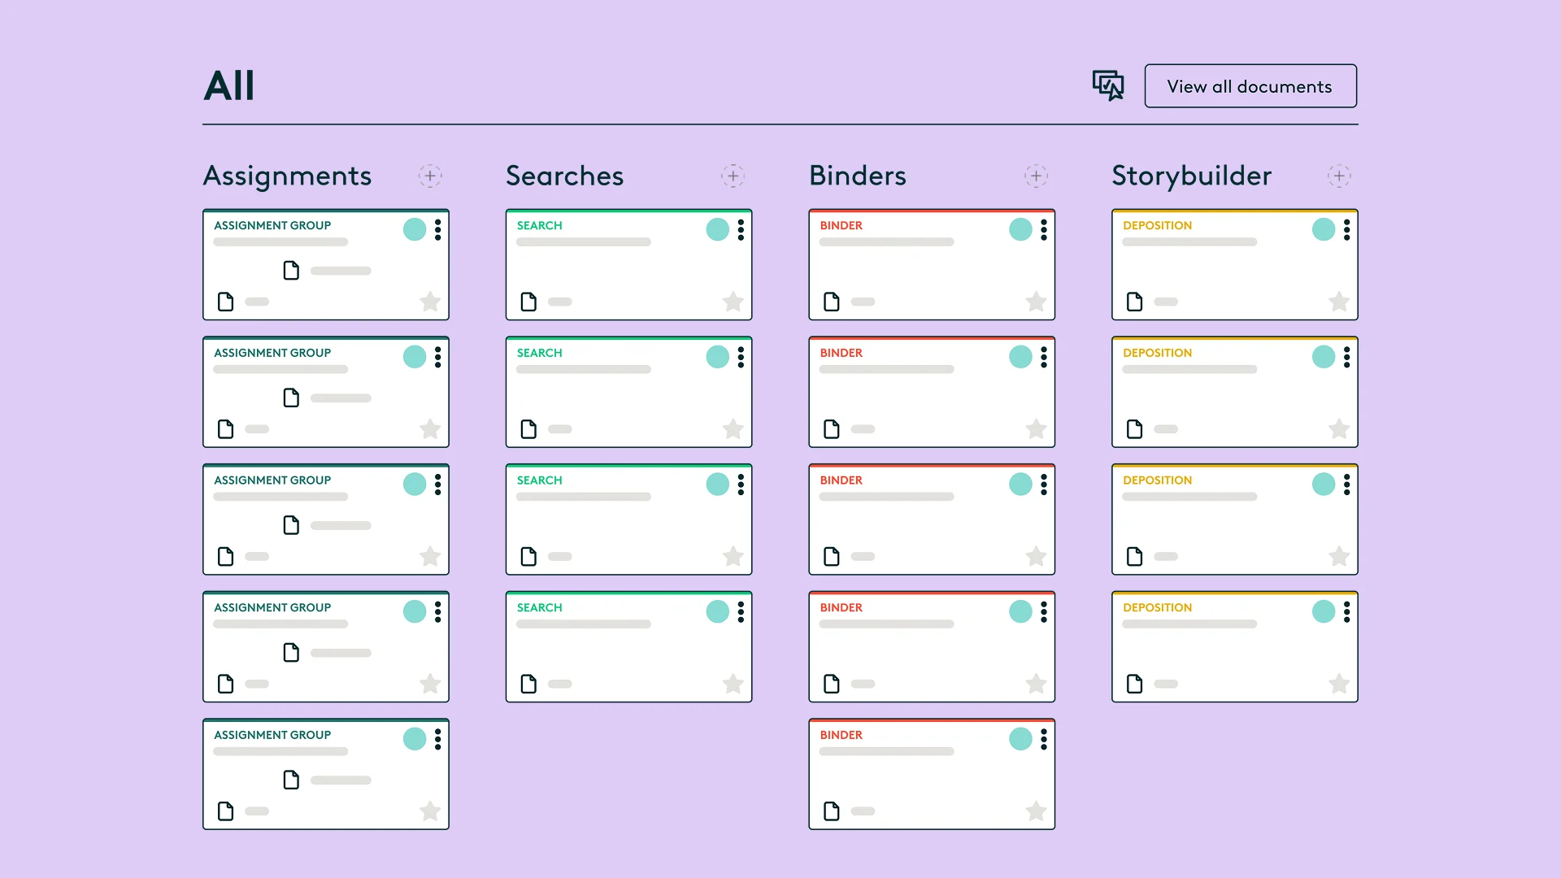Click nested document icon in second Assignment Group card
Screen dimensions: 1561x878
(x=291, y=398)
